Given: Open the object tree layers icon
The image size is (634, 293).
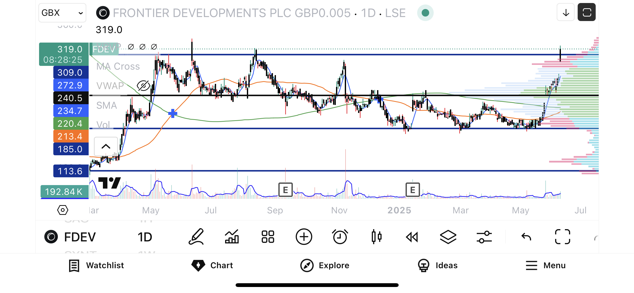Looking at the screenshot, I should tap(448, 237).
